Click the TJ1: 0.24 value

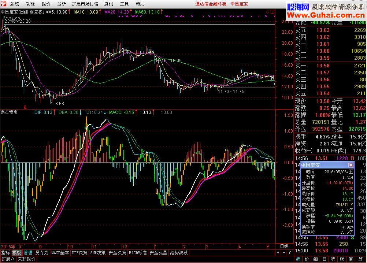pos(94,112)
